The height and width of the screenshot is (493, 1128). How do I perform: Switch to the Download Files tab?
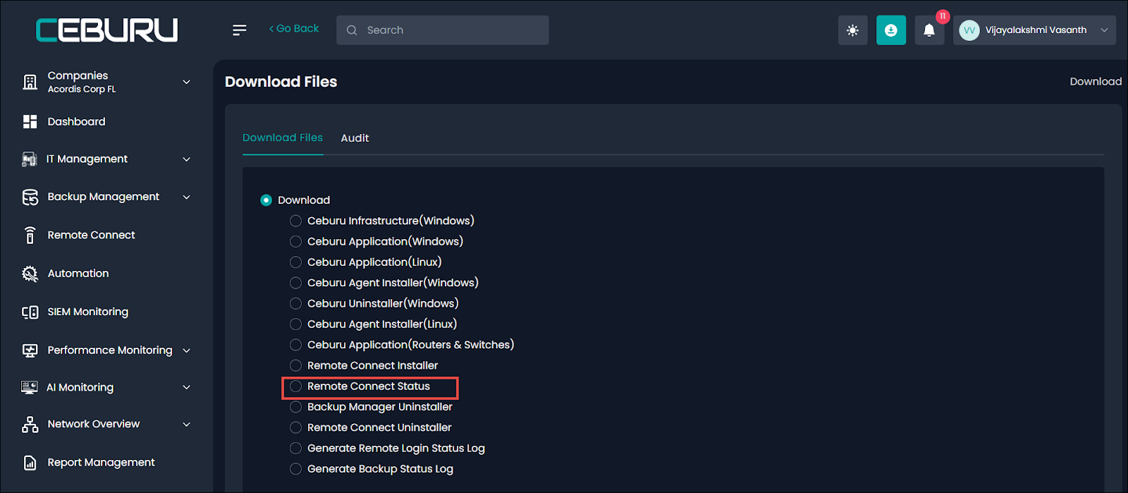pyautogui.click(x=283, y=138)
